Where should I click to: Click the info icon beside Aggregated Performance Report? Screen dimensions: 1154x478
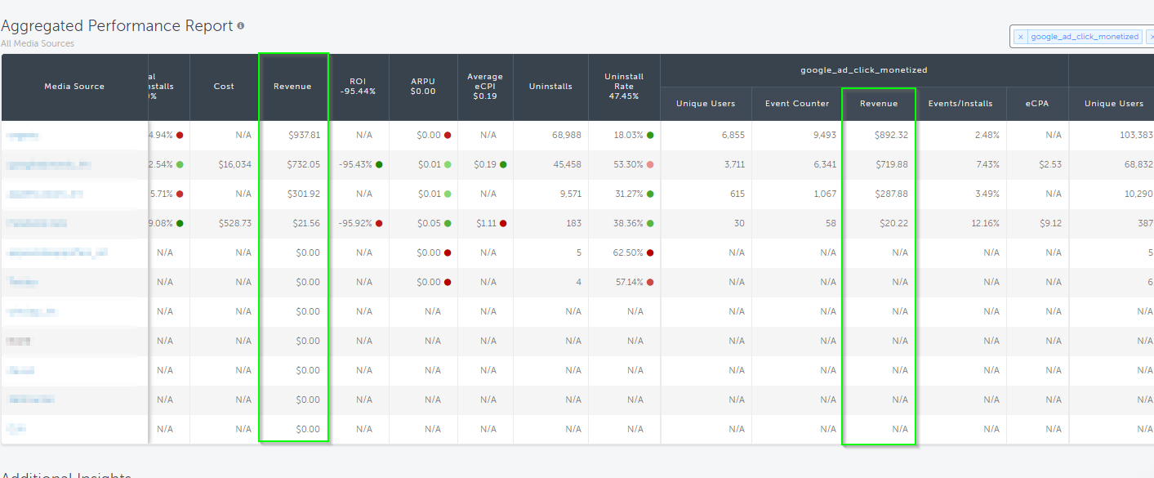[240, 26]
